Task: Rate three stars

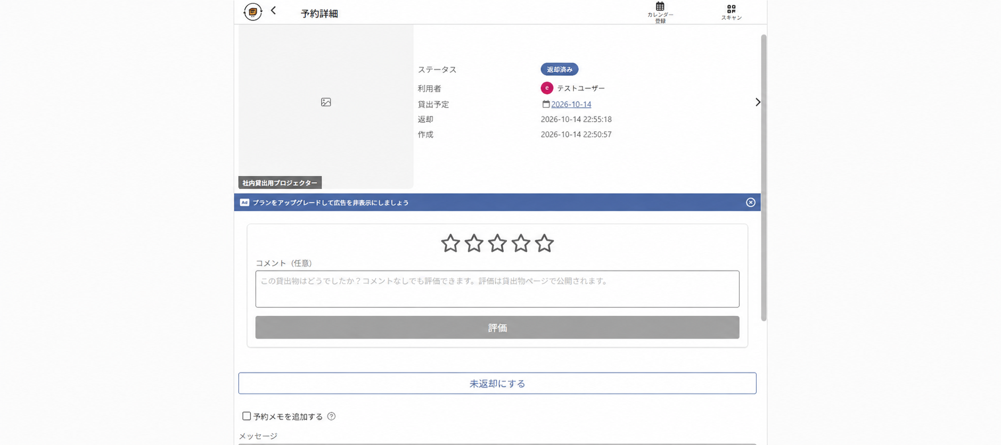Action: 497,243
